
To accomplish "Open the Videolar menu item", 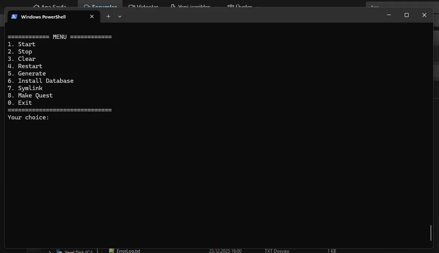I will tap(144, 7).
